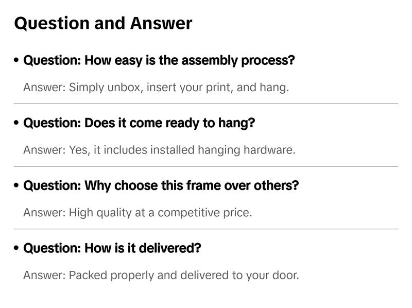Expand the assembly process question
The image size is (412, 308).
tap(159, 60)
